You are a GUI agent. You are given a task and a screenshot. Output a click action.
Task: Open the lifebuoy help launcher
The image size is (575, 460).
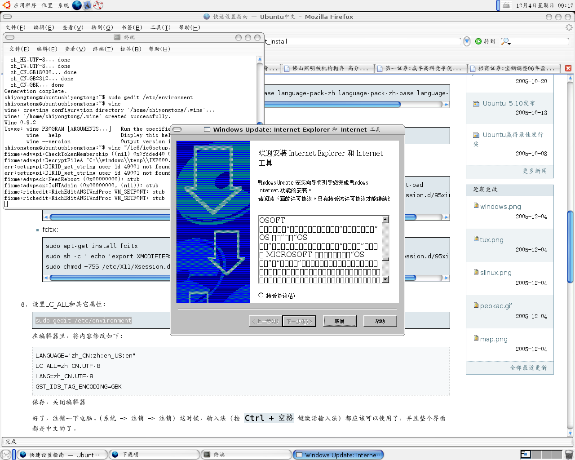(98, 5)
